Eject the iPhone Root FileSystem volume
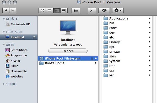Image resolution: width=157 pixels, height=103 pixels. click(x=92, y=58)
